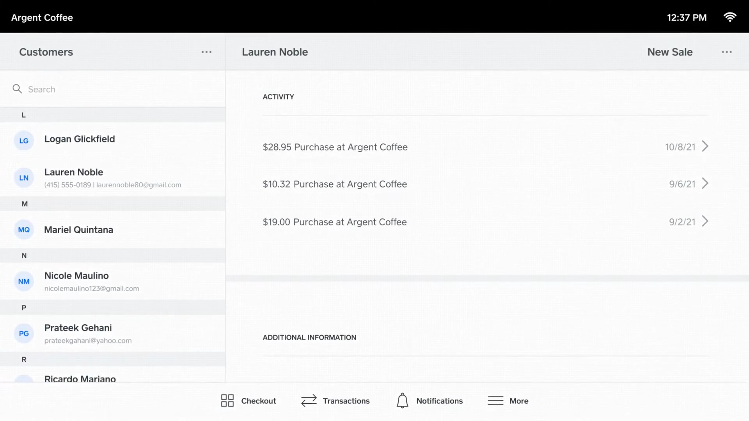The width and height of the screenshot is (749, 421).
Task: Click the Wi-Fi status icon
Action: [729, 17]
